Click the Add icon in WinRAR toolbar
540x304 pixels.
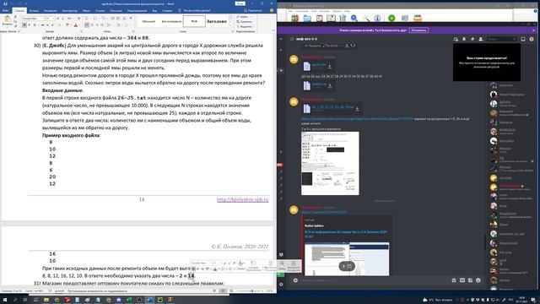(x=294, y=19)
